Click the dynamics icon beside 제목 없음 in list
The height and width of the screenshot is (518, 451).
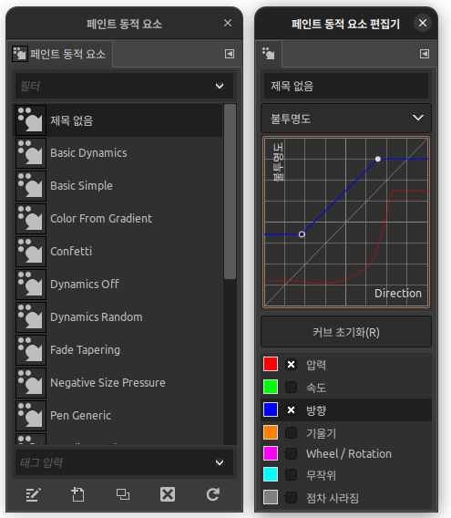click(31, 119)
